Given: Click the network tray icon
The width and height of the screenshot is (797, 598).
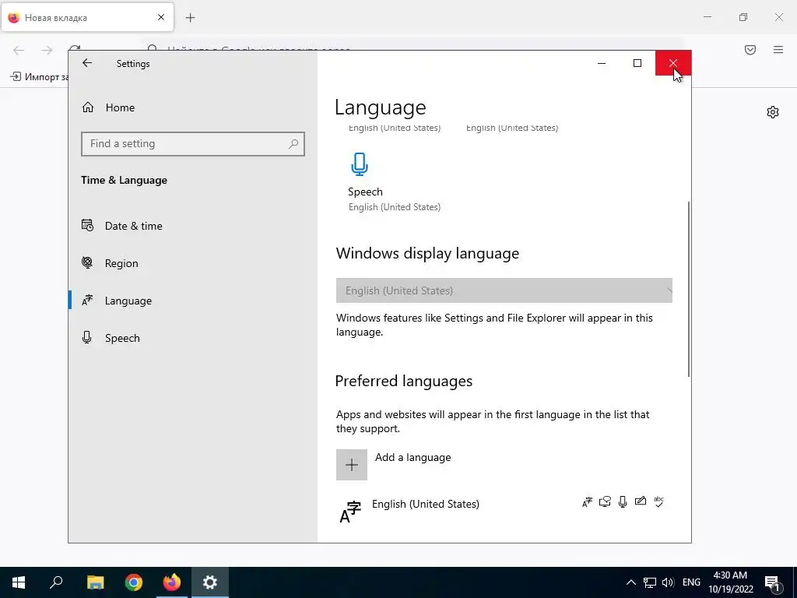Looking at the screenshot, I should point(650,582).
